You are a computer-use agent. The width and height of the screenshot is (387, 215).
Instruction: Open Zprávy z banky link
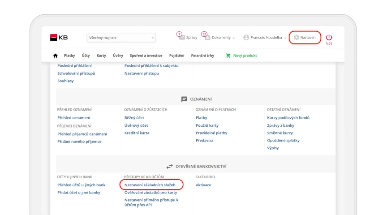[281, 125]
